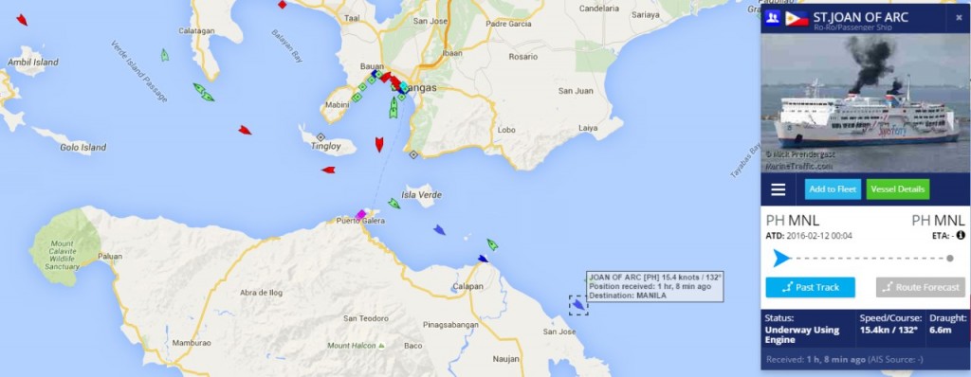The width and height of the screenshot is (971, 377).
Task: Select magenta diamond marker at Puerto Galera
Action: (361, 214)
